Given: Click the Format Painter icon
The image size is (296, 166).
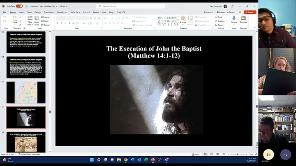Looking at the screenshot, I should [20, 25].
